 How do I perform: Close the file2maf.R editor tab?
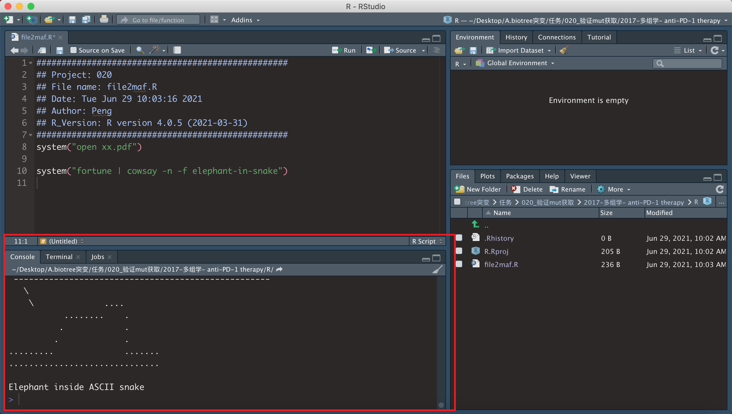click(x=60, y=37)
